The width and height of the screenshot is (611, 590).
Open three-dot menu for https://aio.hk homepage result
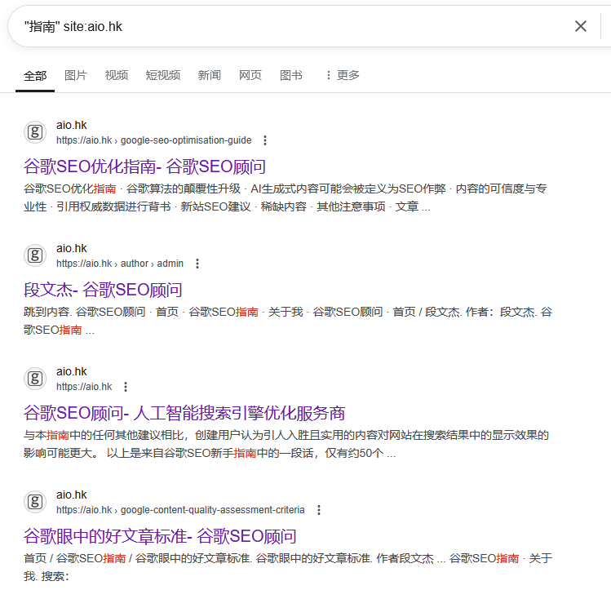(x=126, y=387)
